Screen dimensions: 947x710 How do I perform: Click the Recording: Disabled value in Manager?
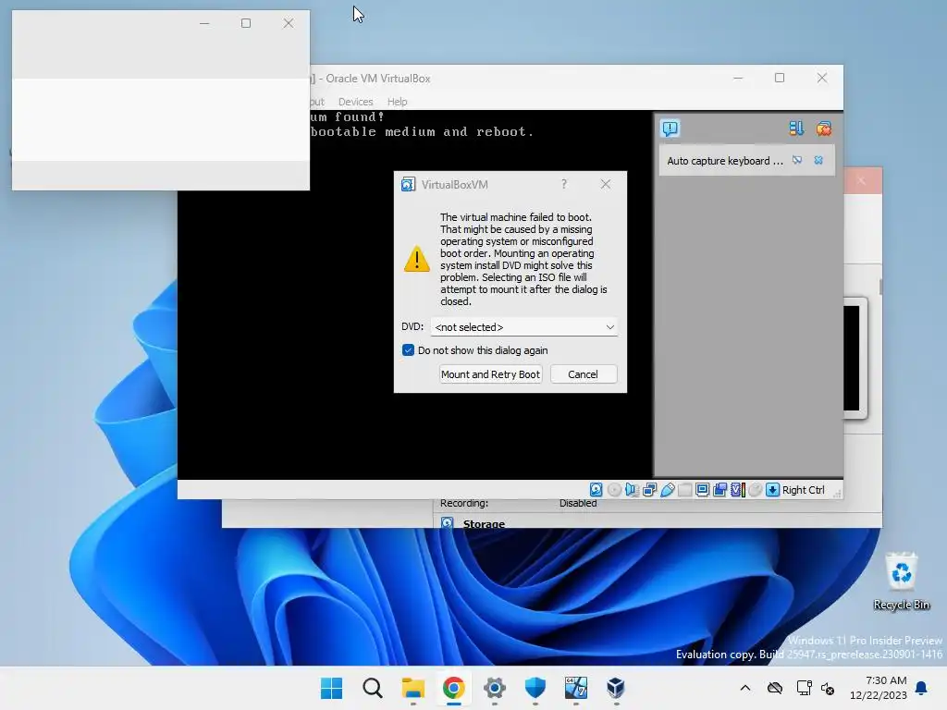578,503
